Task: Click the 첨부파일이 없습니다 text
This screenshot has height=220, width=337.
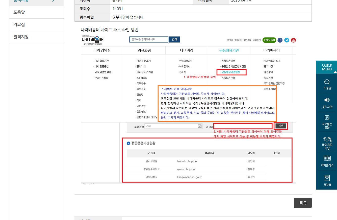Action: pyautogui.click(x=128, y=17)
